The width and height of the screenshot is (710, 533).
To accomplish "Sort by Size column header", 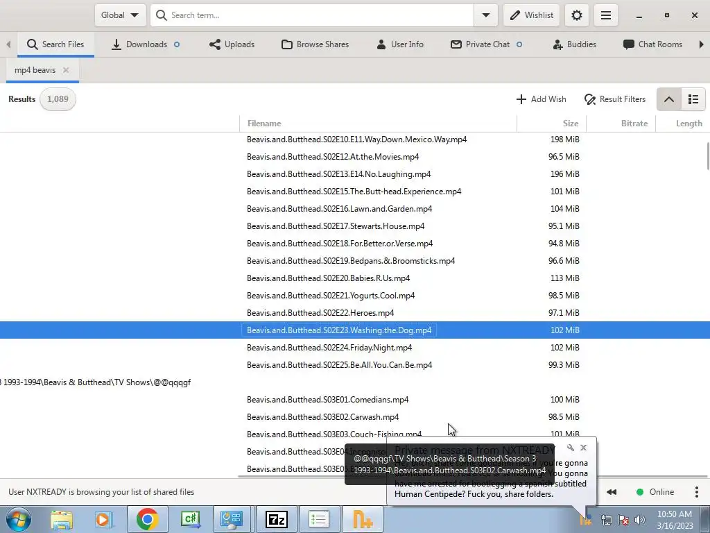I will 551,124.
